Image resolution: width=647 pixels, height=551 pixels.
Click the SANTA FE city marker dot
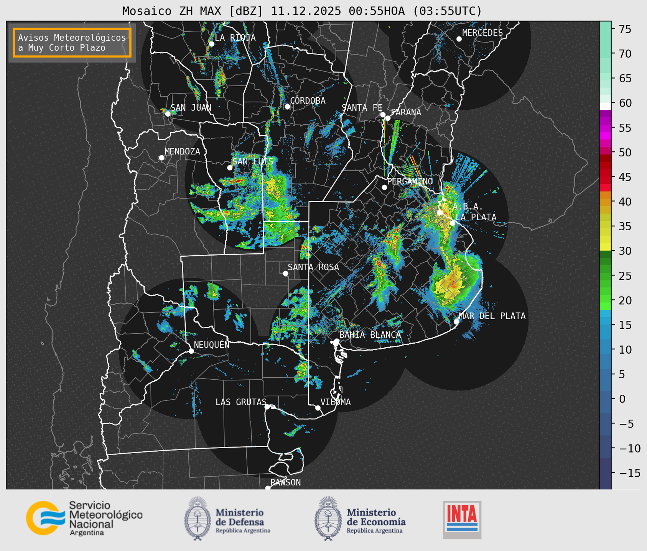[x=383, y=115]
